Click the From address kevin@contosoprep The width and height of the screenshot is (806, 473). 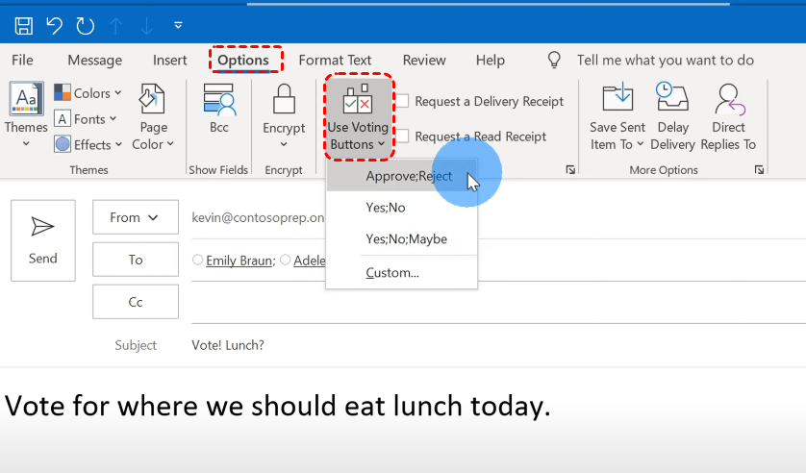[x=258, y=218]
